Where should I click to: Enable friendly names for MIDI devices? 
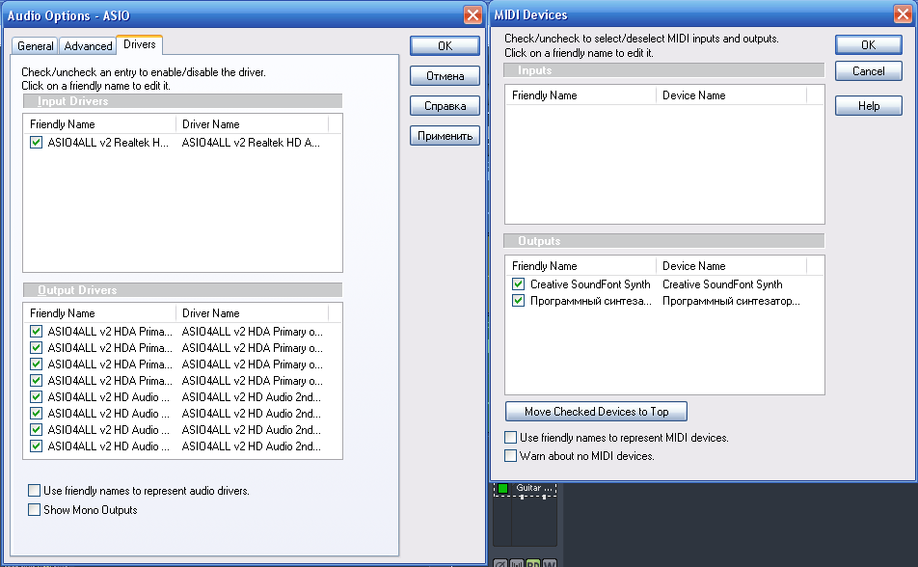[510, 438]
